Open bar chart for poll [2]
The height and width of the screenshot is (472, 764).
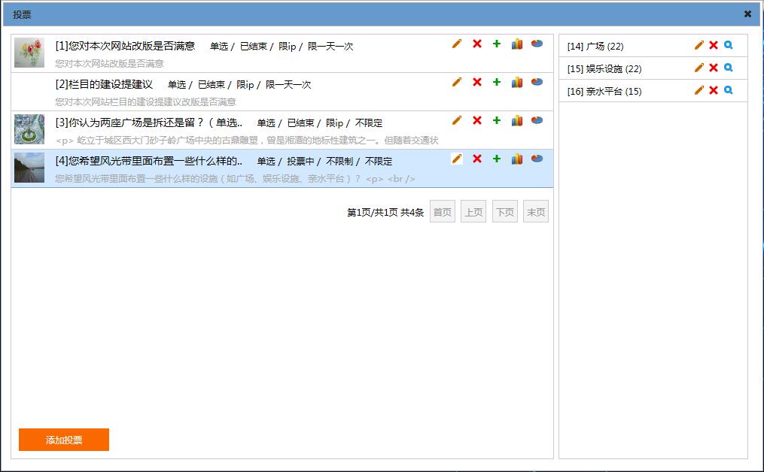click(x=517, y=82)
